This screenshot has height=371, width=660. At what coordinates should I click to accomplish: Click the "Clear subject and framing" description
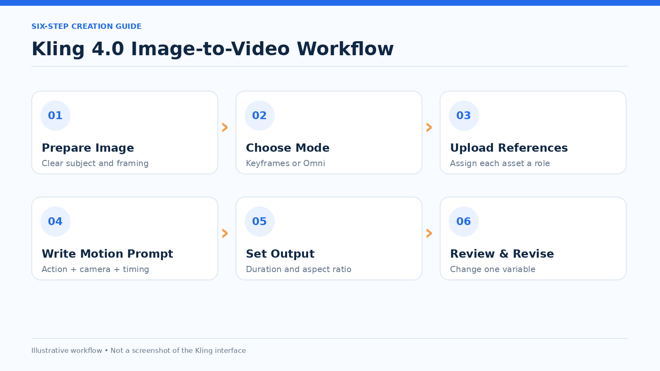95,164
